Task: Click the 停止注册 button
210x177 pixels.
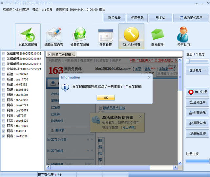Action: tap(197, 92)
